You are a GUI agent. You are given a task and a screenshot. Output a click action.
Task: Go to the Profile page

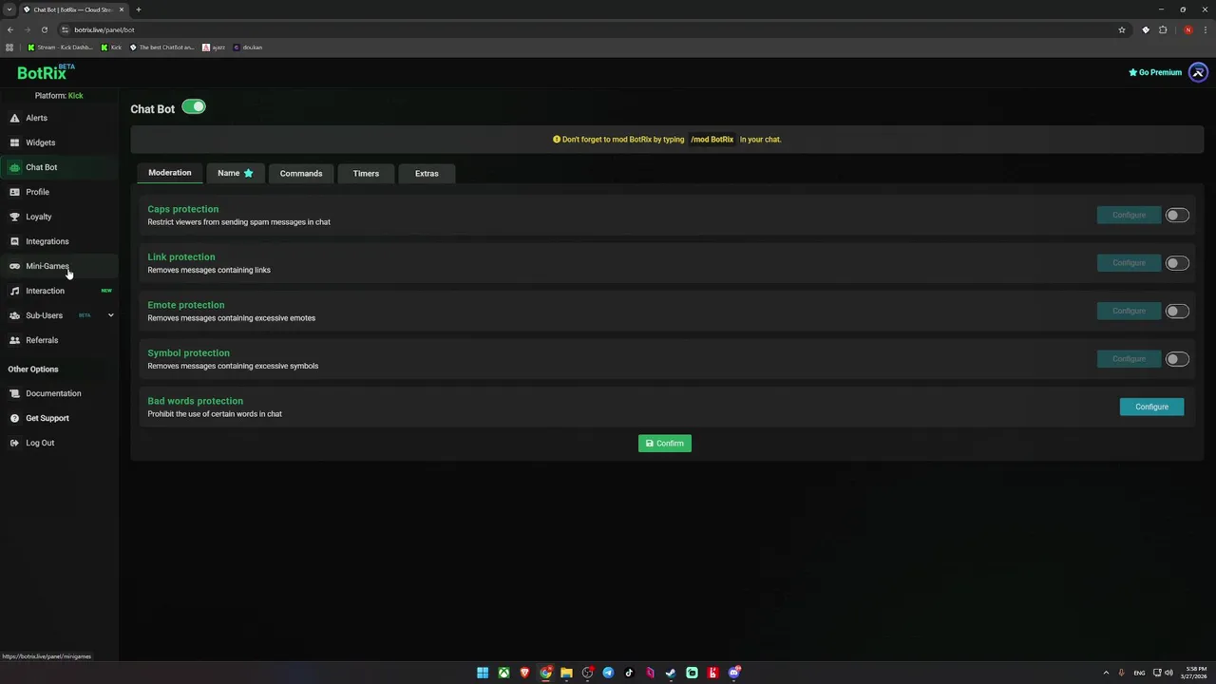pos(37,192)
